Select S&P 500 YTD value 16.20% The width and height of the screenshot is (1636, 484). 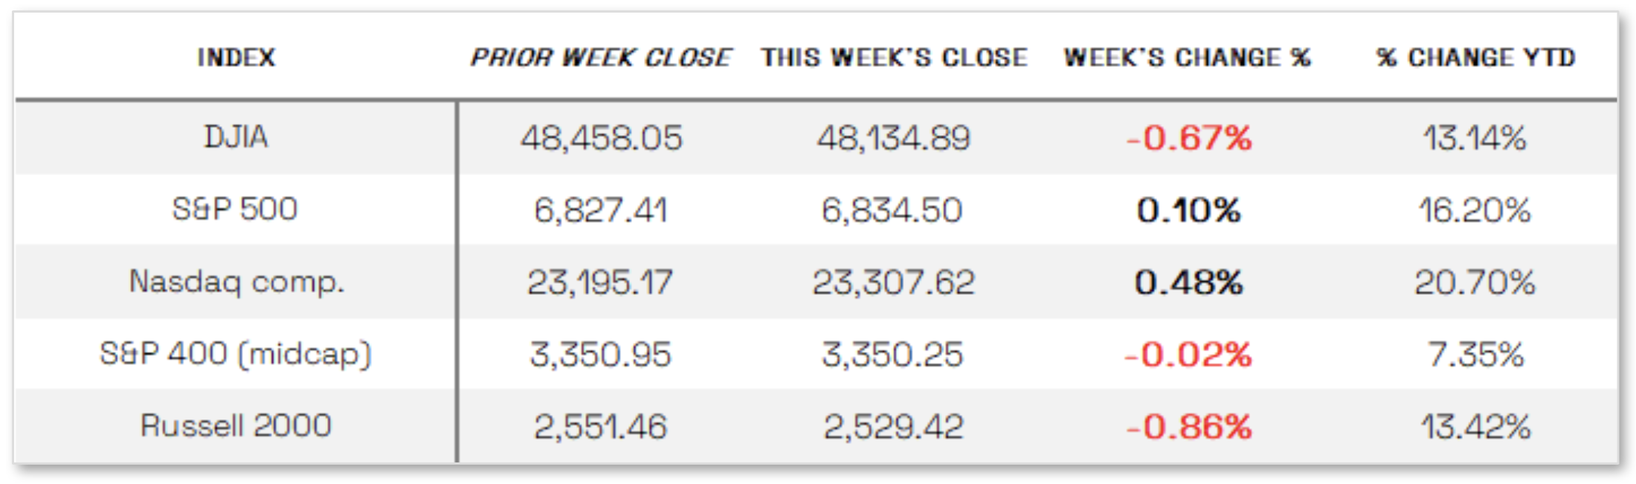click(1475, 210)
